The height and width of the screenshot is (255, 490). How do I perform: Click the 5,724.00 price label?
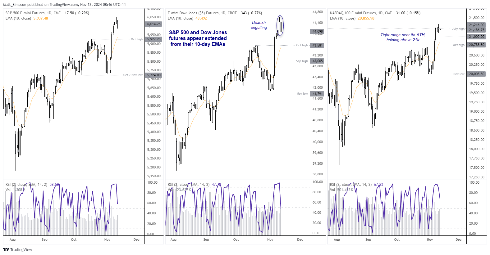coord(154,75)
